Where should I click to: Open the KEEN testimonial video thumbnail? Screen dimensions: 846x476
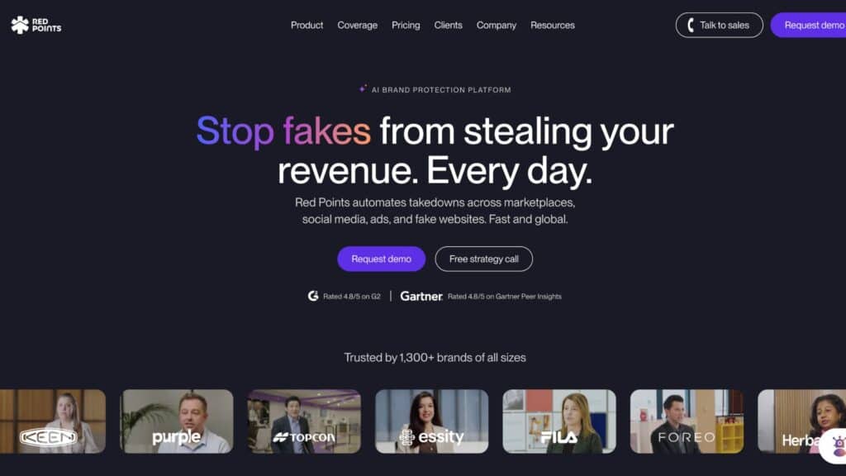(53, 421)
